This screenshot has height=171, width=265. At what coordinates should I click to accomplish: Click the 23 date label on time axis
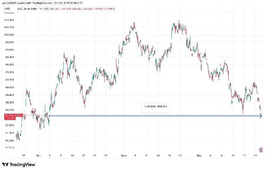(x=180, y=155)
